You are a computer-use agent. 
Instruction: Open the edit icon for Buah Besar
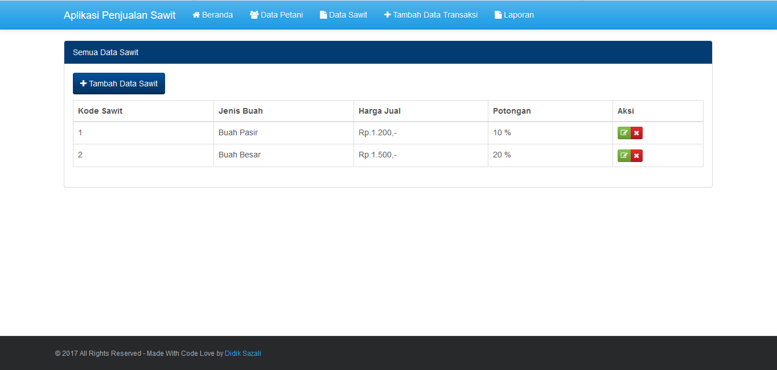pos(624,155)
